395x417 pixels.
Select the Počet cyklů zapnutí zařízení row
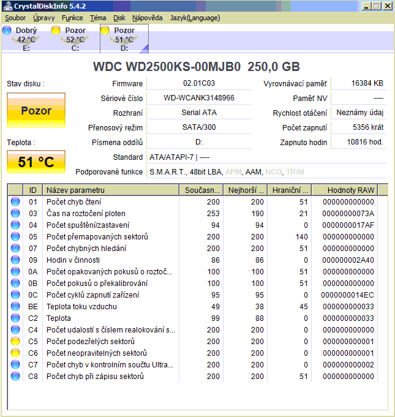click(193, 295)
